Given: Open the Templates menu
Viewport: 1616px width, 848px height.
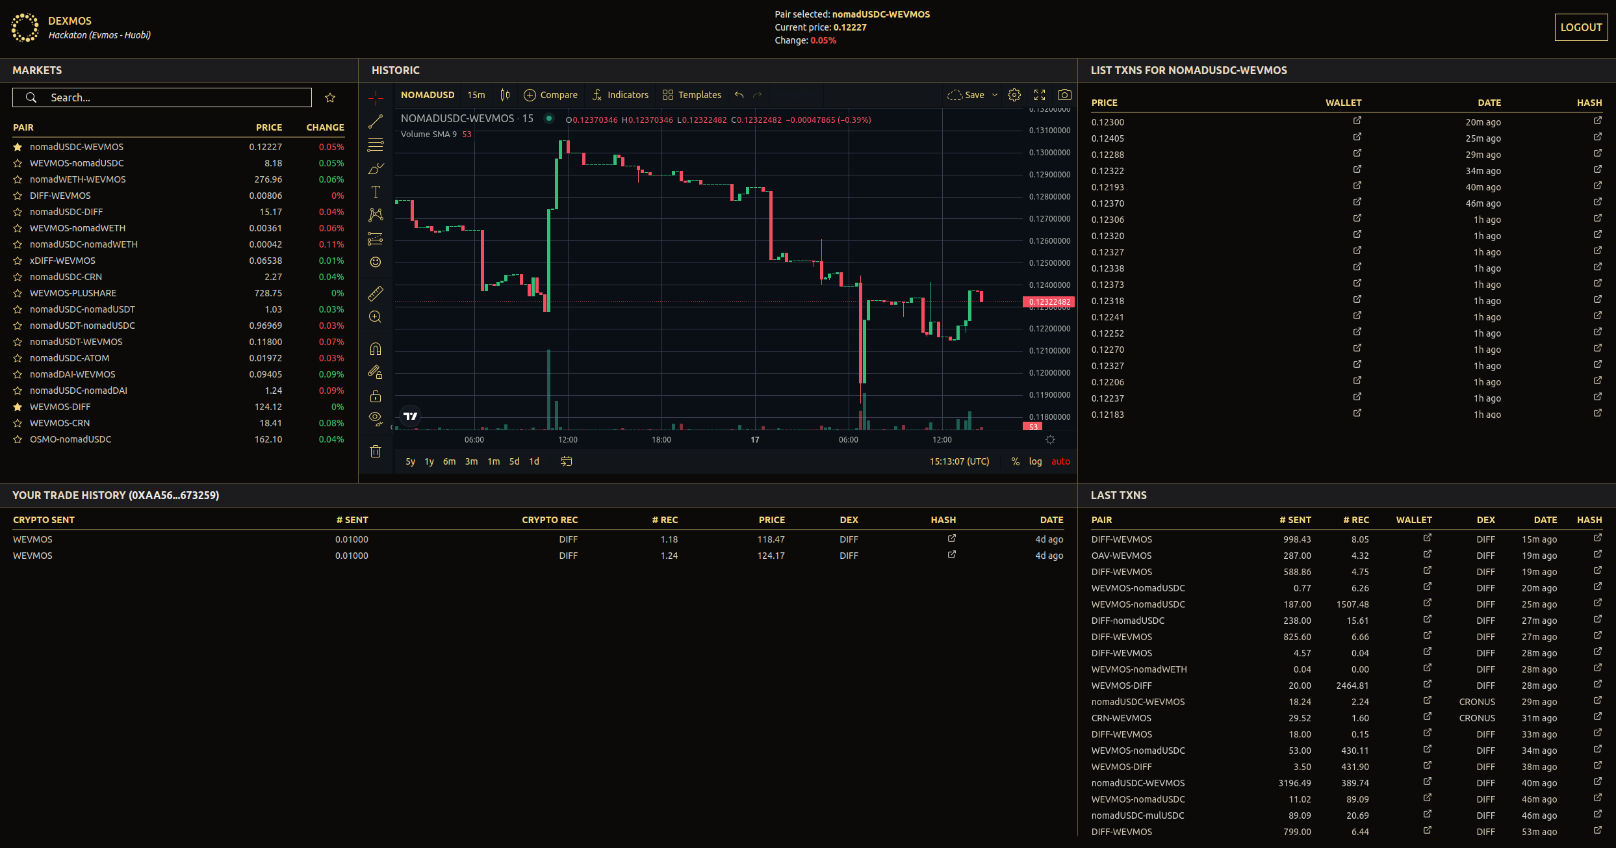Looking at the screenshot, I should tap(691, 95).
